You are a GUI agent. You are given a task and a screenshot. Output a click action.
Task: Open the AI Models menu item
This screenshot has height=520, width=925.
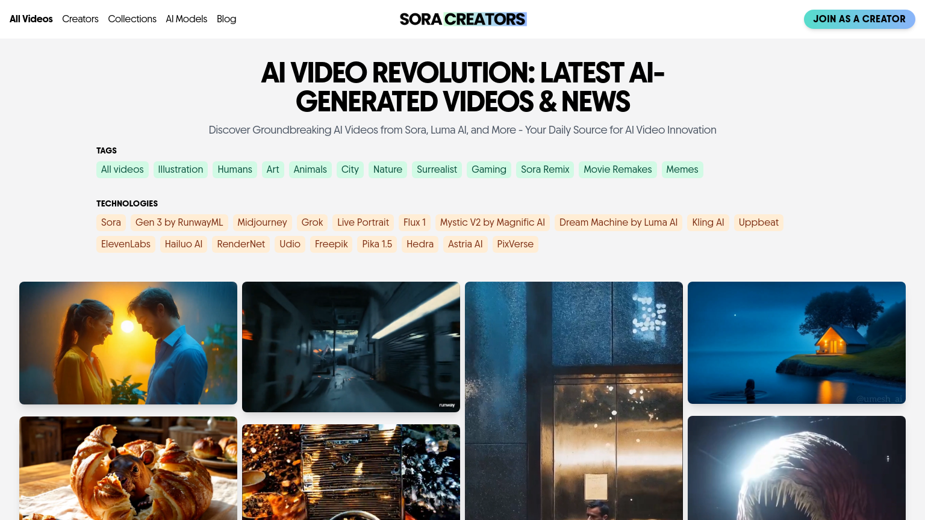pos(186,19)
